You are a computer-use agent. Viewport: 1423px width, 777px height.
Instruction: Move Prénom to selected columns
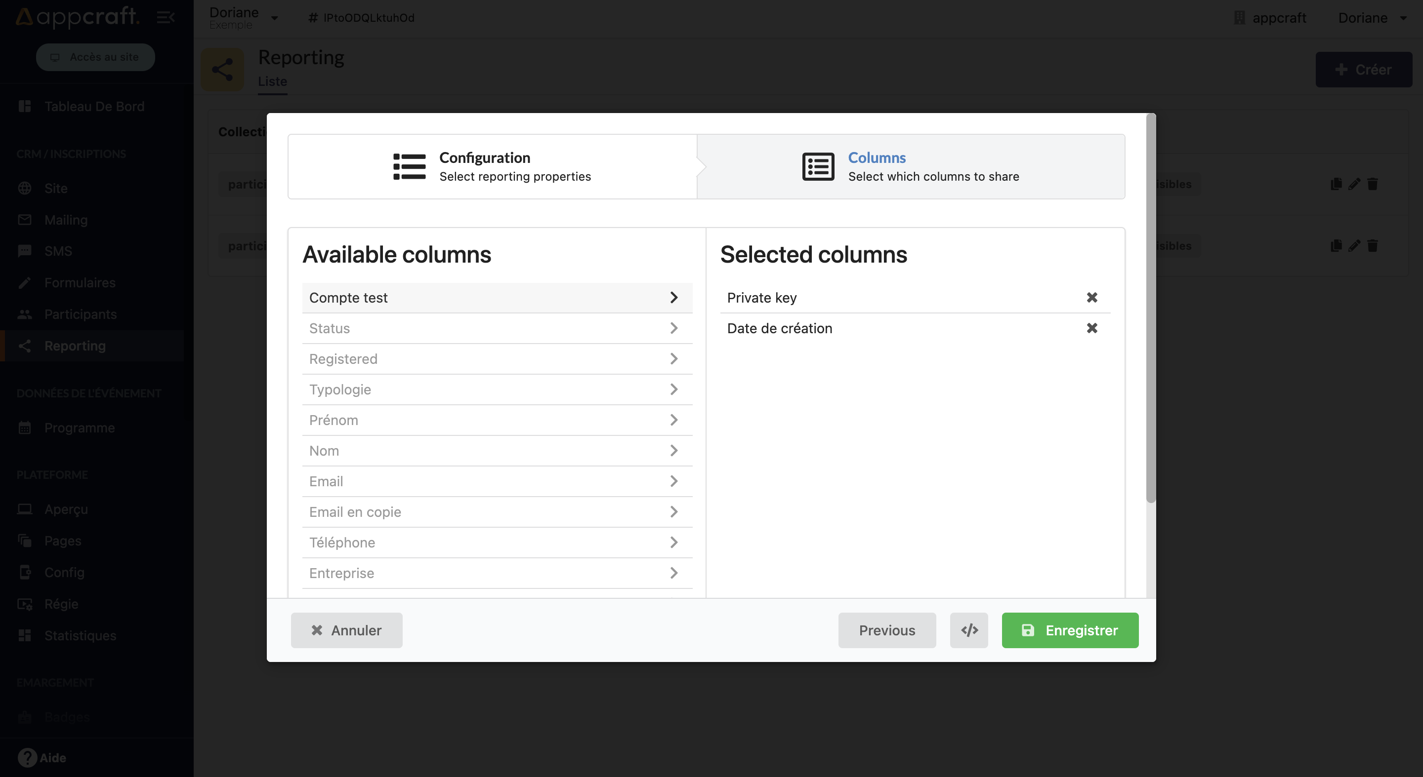673,420
